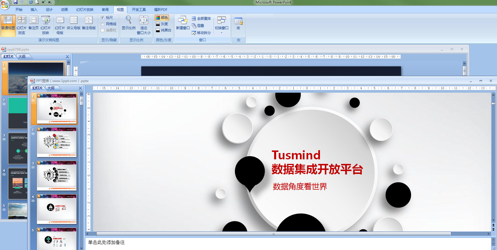Select slide 4 thumbnail in zppt798.pptx window
Viewport: 497px width, 250px height.
[18, 184]
